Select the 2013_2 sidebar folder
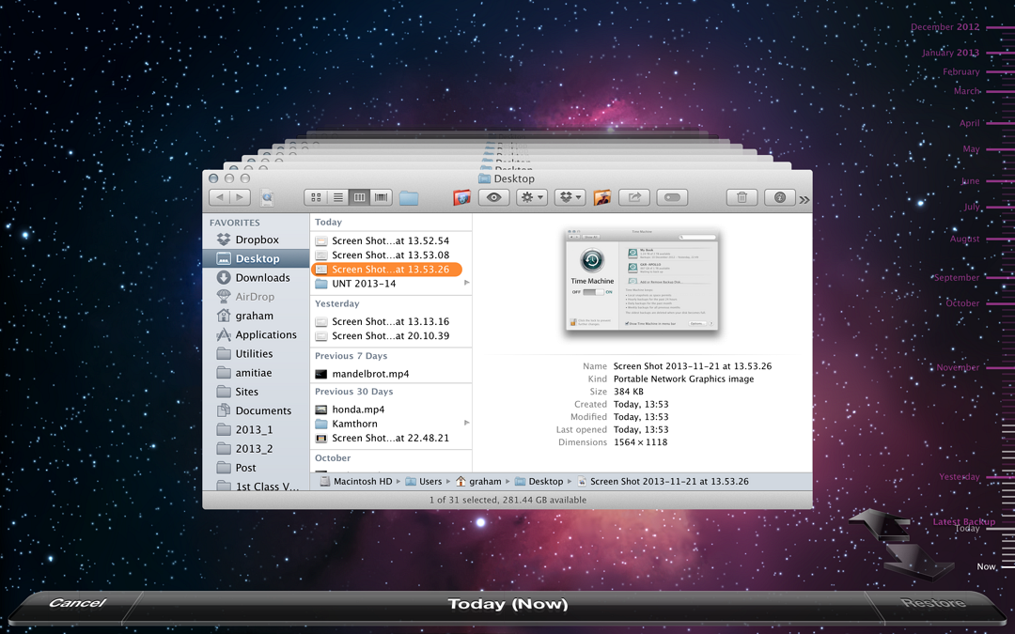Screen dimensions: 1015x634 click(256, 448)
